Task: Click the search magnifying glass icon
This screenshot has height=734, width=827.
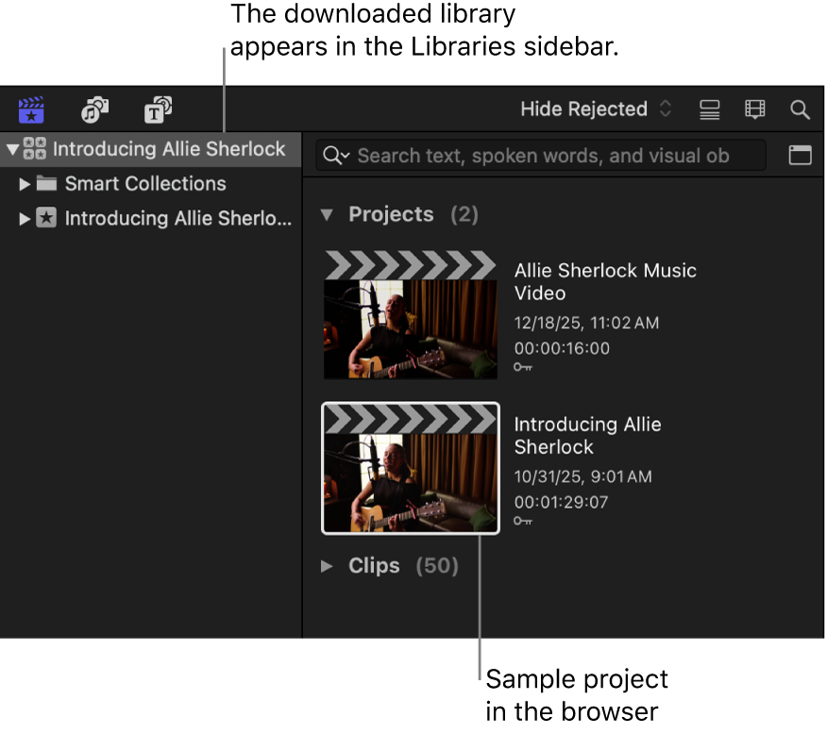Action: point(800,108)
